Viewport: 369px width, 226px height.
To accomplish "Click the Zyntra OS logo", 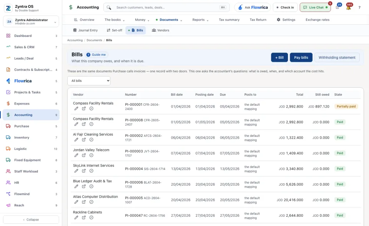I will (8, 8).
